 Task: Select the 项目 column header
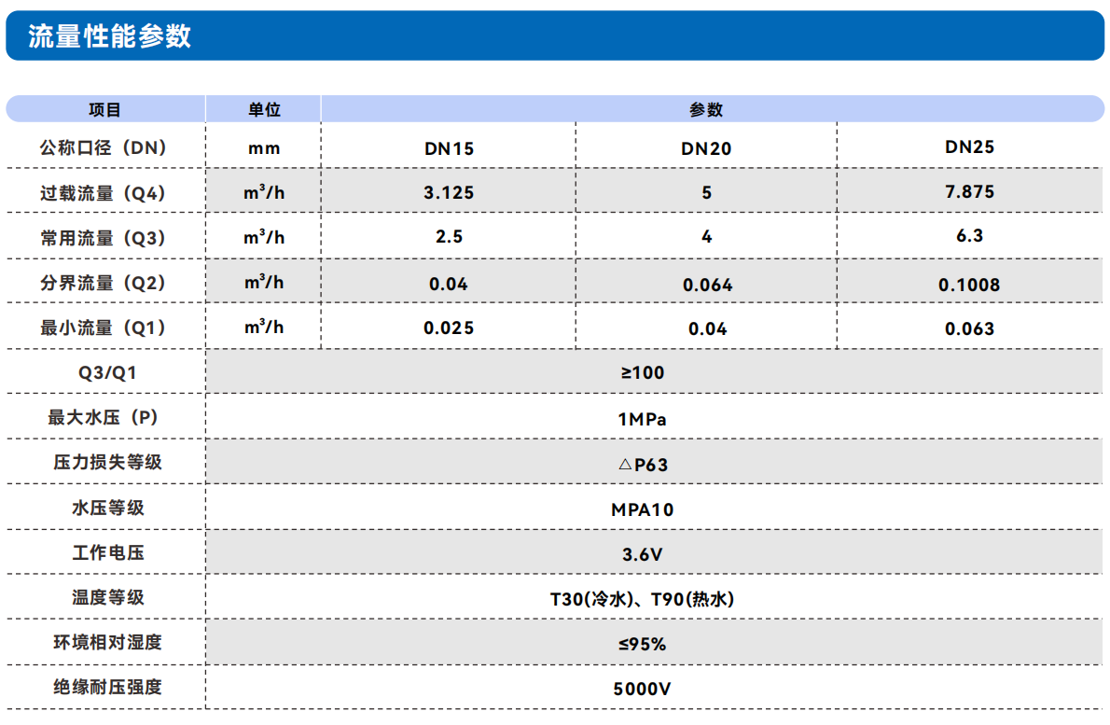pyautogui.click(x=104, y=110)
